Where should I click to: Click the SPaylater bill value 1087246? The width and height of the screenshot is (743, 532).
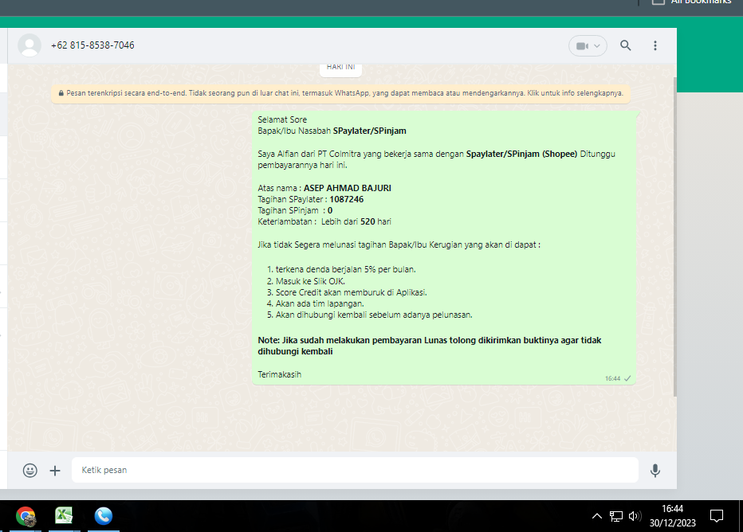pyautogui.click(x=346, y=199)
